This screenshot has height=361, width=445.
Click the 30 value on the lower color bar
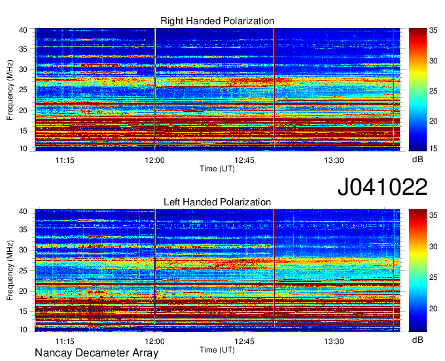click(433, 247)
